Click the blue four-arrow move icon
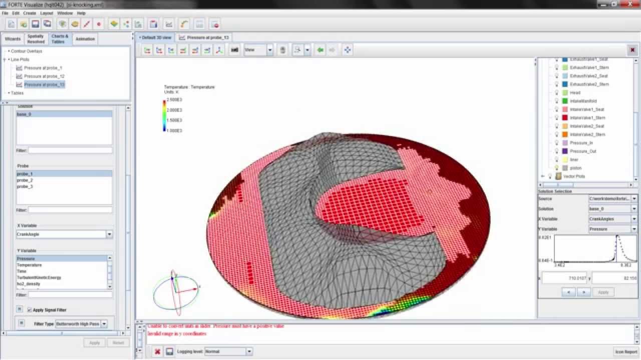The height and width of the screenshot is (360, 641). coord(348,50)
